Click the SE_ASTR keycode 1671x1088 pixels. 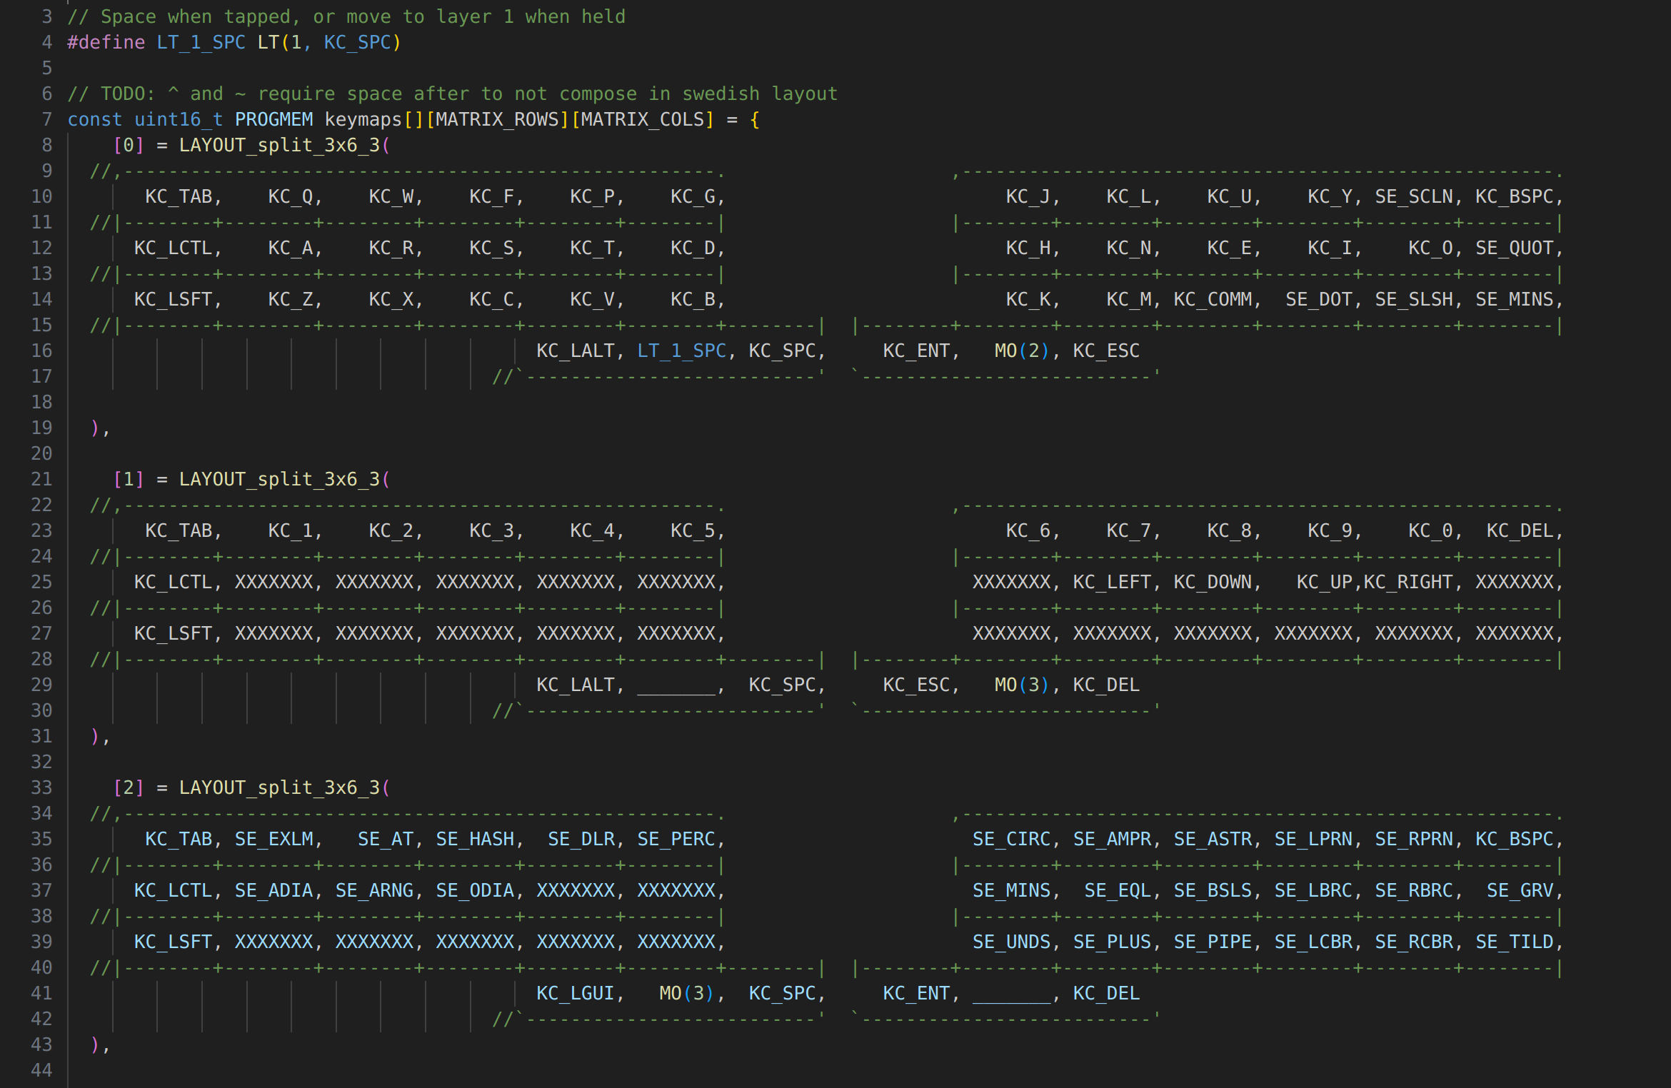[1213, 839]
